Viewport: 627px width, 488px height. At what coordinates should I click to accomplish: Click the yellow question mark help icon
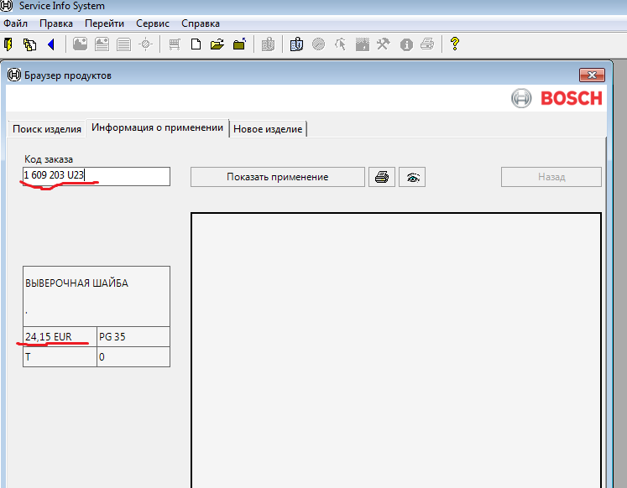(x=455, y=44)
